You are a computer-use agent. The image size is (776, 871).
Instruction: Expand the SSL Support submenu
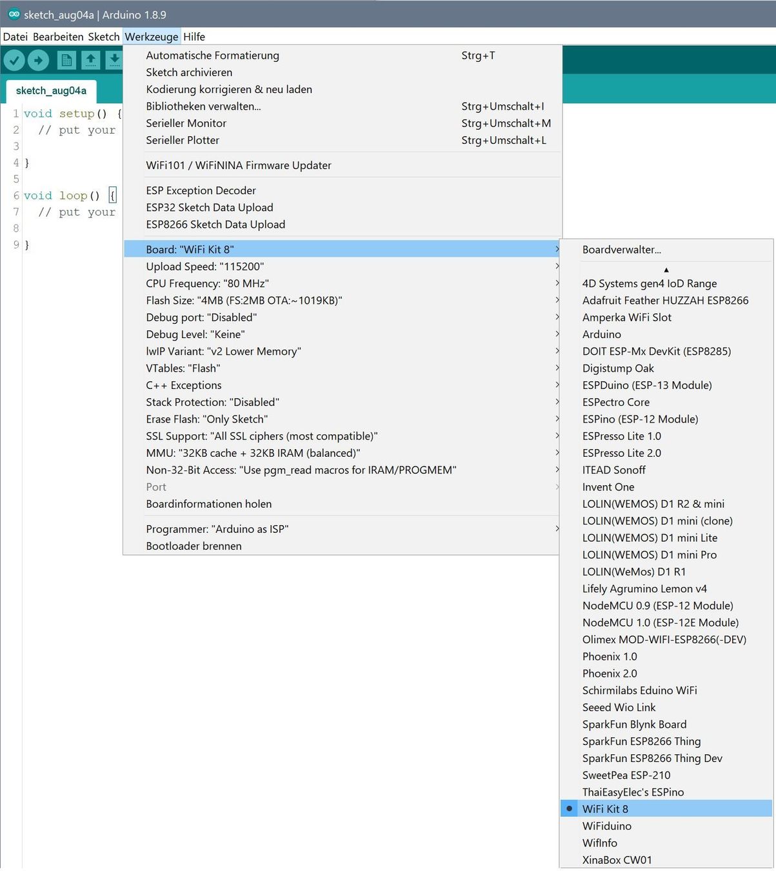[x=341, y=436]
